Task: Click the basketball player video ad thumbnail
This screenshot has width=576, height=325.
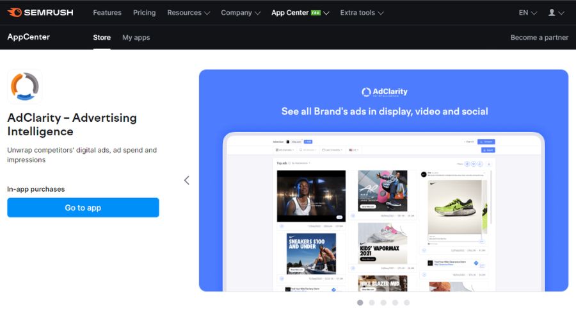Action: 311,196
